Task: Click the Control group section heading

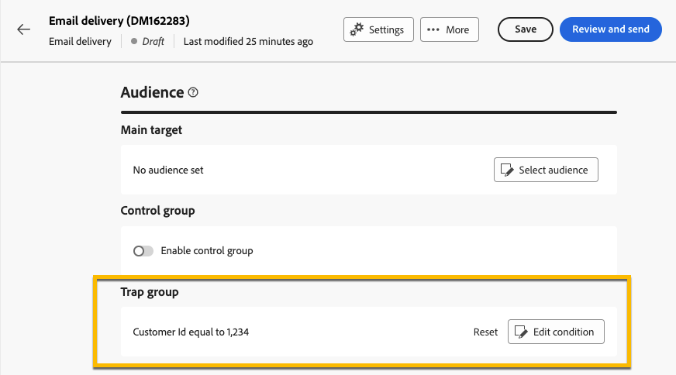Action: (157, 210)
